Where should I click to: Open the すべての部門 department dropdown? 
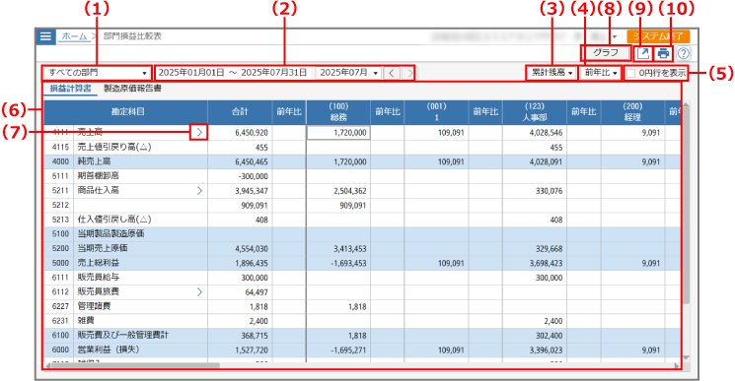[x=98, y=73]
